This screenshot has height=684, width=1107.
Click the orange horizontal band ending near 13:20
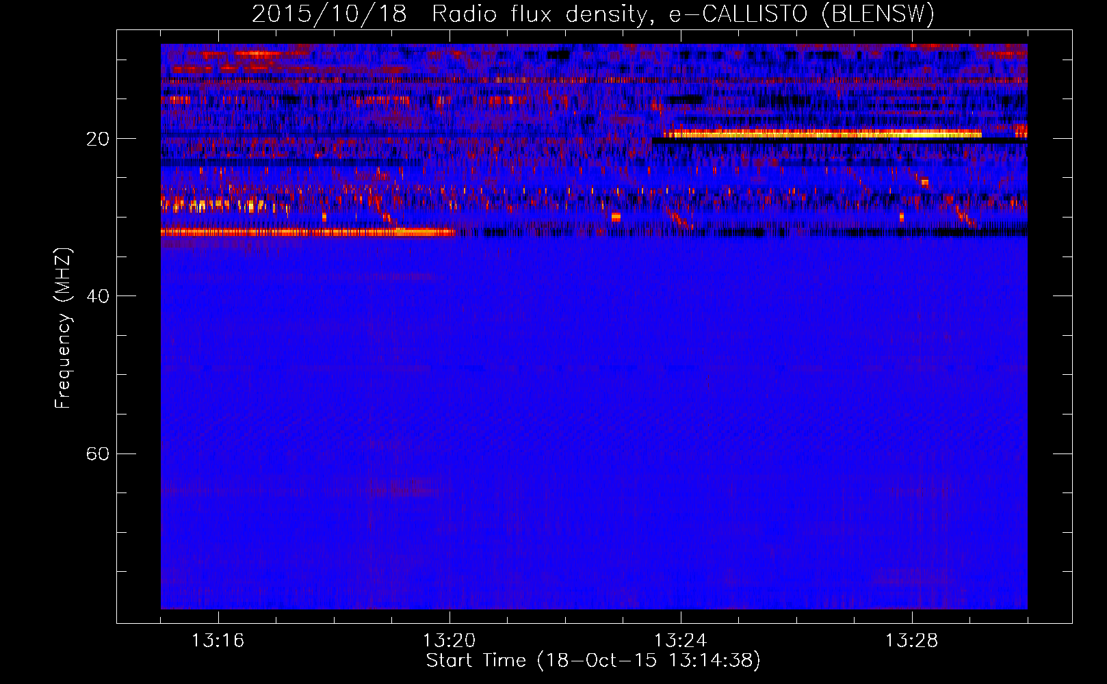[x=308, y=233]
